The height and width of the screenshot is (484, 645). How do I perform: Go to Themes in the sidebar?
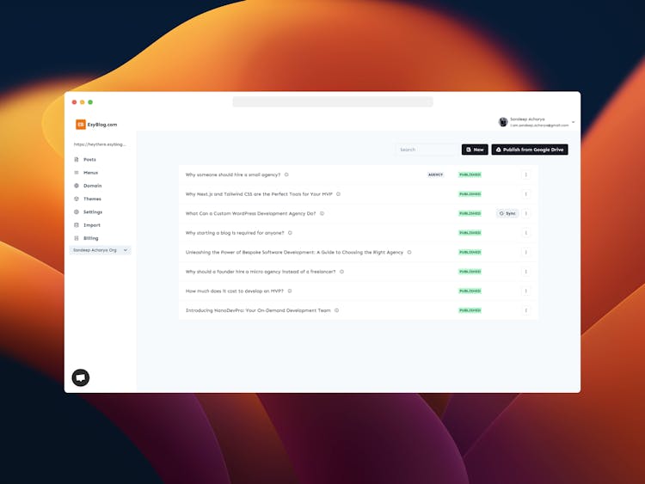pos(91,199)
